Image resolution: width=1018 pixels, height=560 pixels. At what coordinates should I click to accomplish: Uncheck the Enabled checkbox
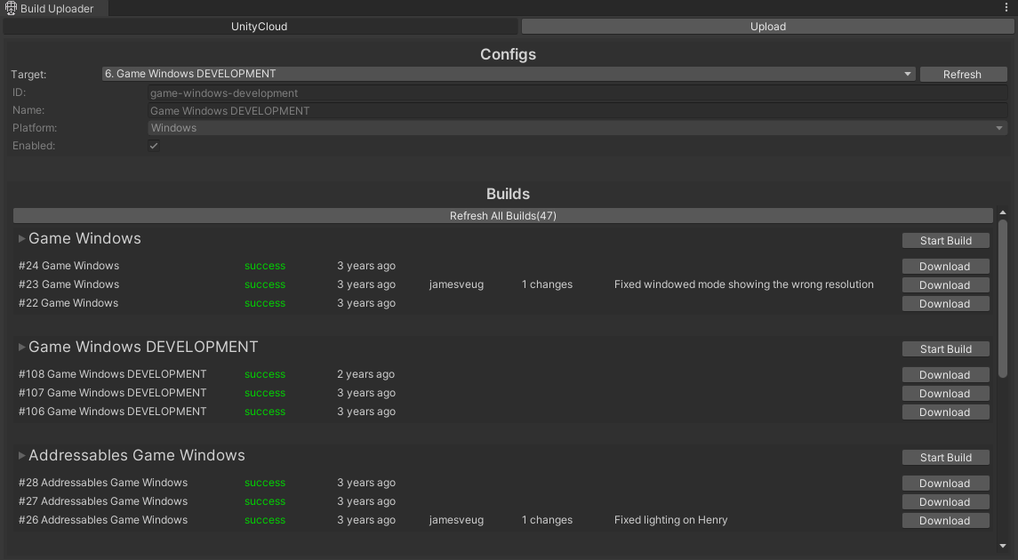pyautogui.click(x=153, y=145)
